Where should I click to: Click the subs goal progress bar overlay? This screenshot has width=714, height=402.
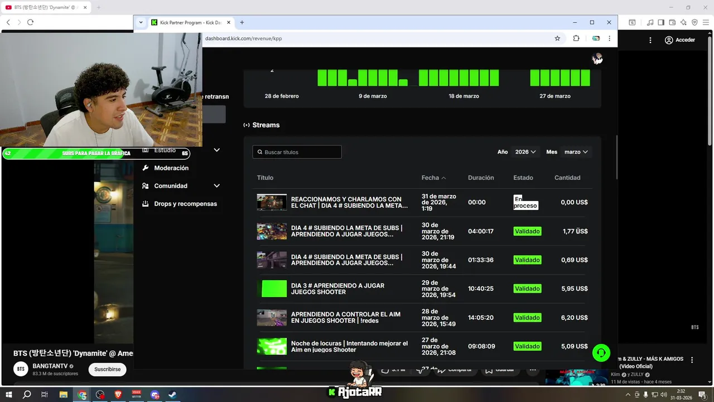point(96,154)
